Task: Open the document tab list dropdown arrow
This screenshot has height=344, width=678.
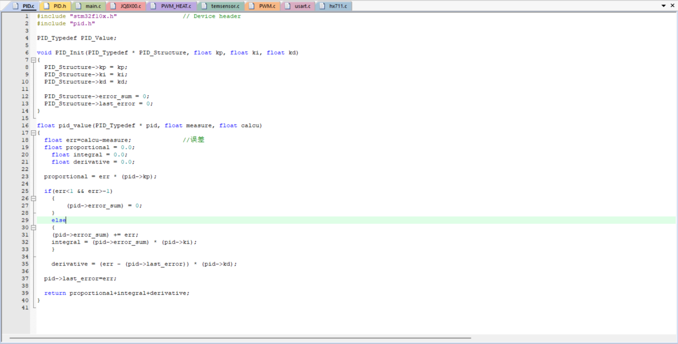Action: pos(664,6)
